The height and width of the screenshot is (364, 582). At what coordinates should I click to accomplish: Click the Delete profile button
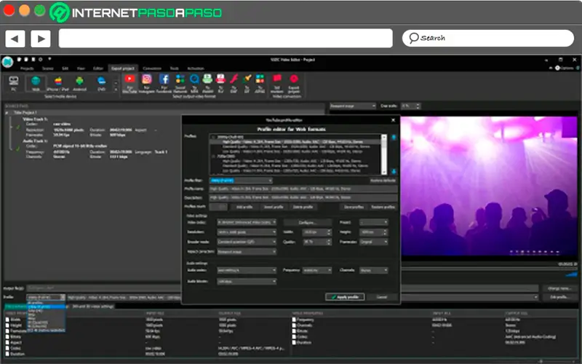tap(303, 207)
